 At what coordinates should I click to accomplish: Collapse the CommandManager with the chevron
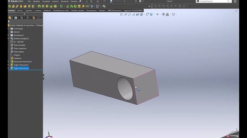[149, 7]
